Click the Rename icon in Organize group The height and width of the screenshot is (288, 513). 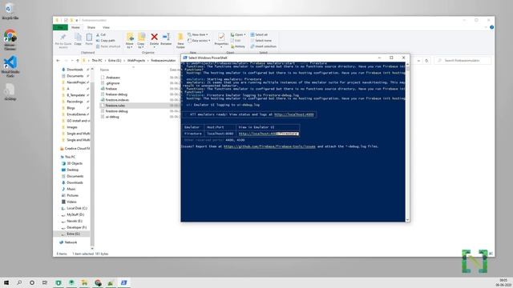(166, 39)
